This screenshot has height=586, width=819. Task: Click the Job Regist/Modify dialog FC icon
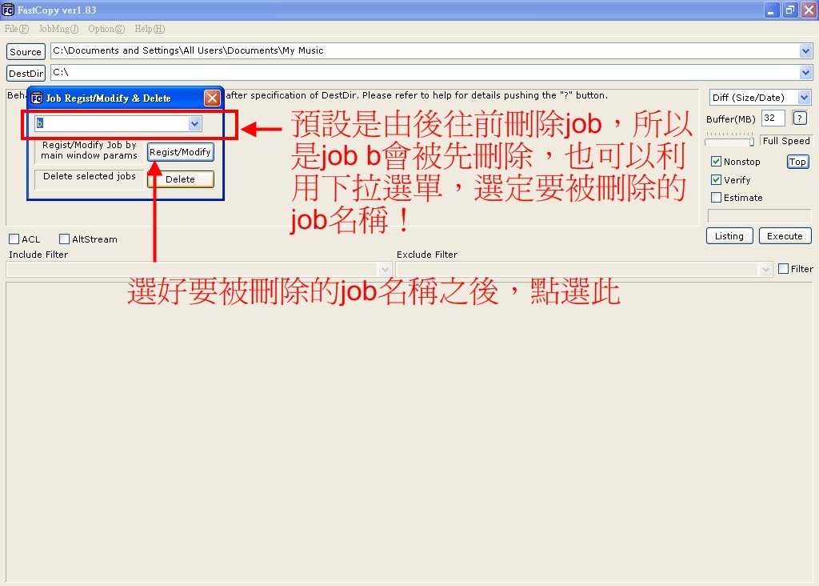[37, 98]
